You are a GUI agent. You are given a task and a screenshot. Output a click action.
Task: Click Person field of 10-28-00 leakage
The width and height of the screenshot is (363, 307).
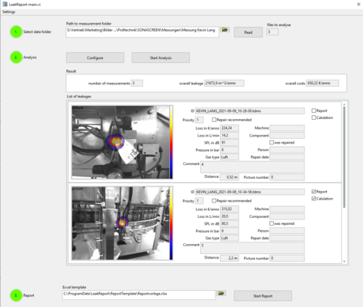(287, 150)
